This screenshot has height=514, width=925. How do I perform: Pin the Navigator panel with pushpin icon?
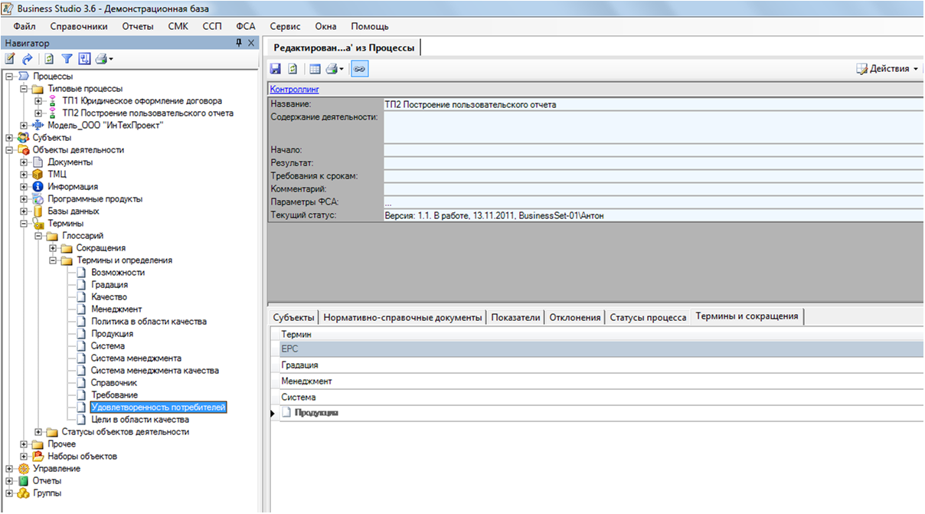239,44
